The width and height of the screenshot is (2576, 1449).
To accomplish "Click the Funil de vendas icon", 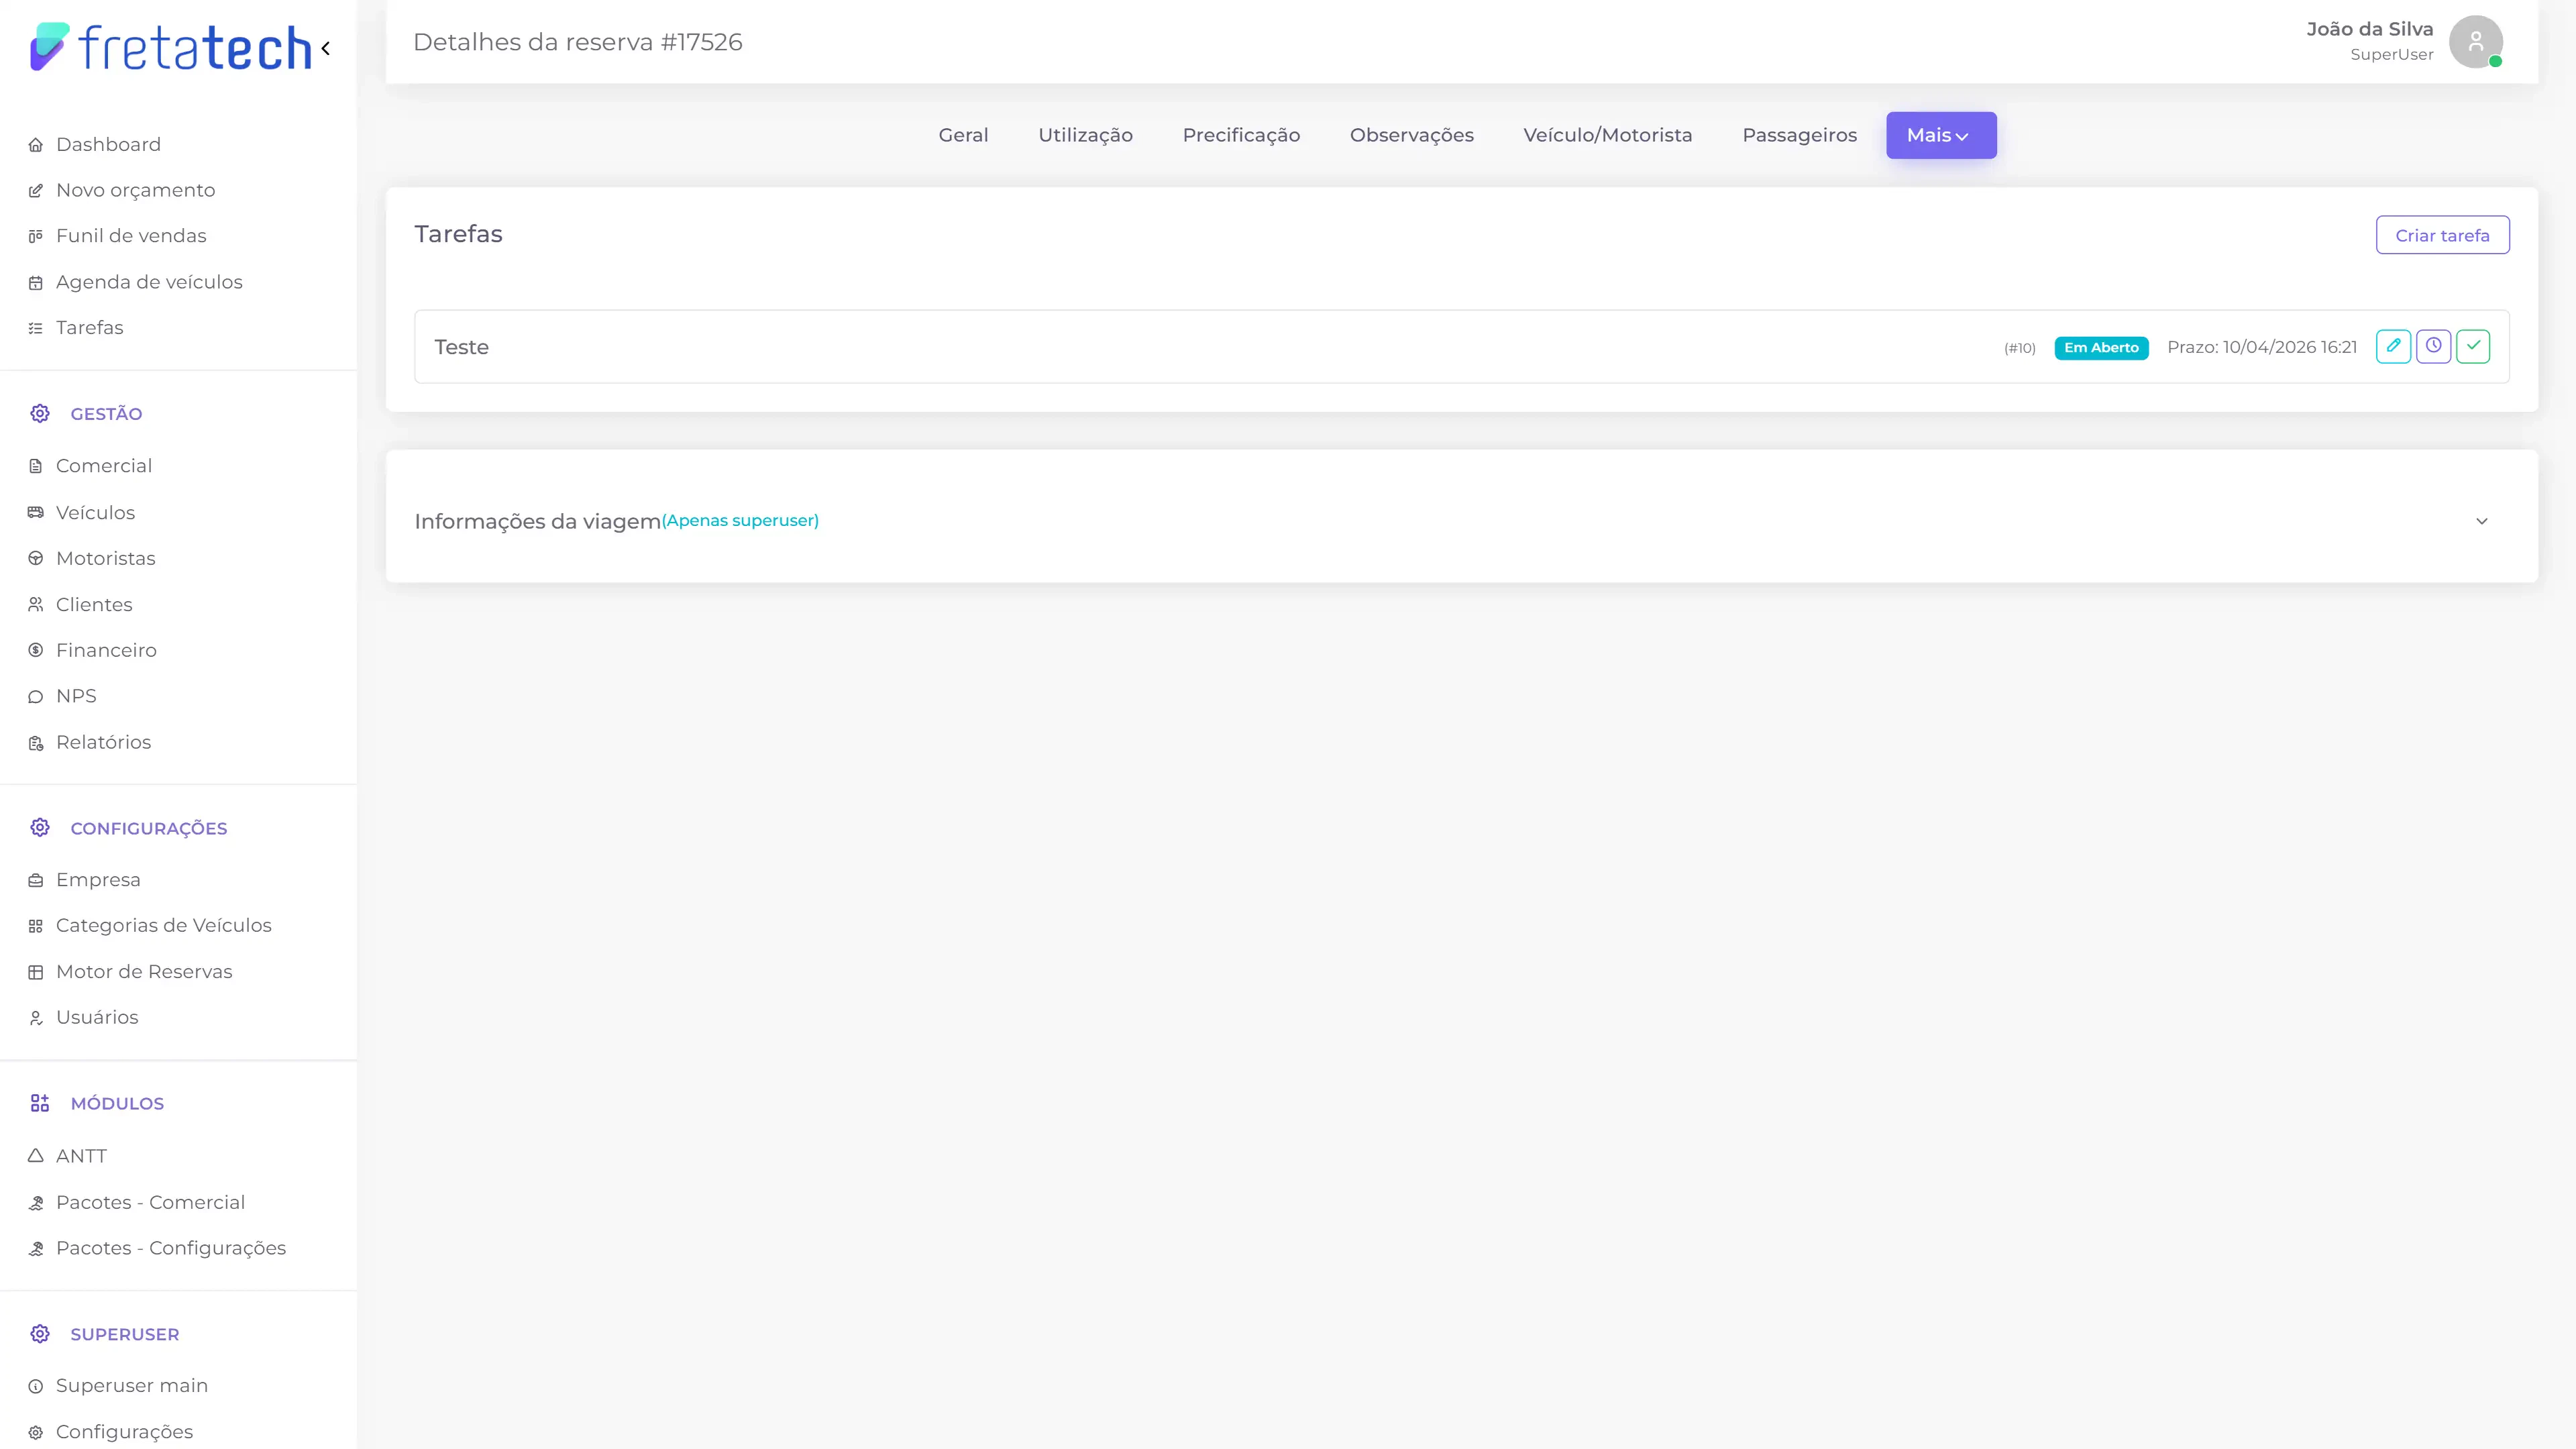I will point(36,237).
